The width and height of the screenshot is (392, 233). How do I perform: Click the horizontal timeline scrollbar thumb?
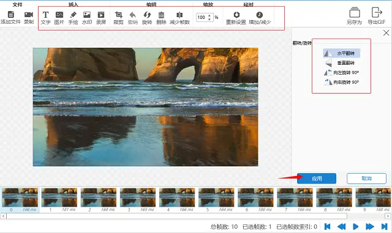[177, 216]
